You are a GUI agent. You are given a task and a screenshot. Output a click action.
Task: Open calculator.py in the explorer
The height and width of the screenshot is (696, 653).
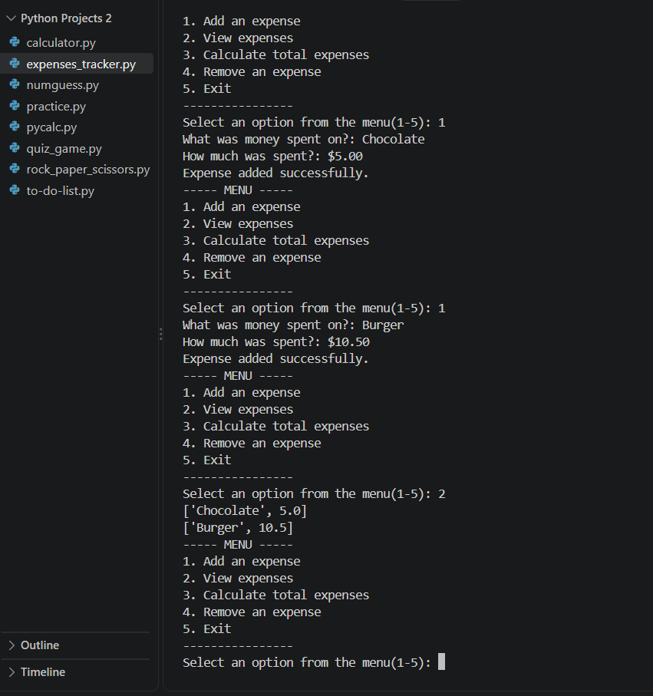(x=61, y=43)
